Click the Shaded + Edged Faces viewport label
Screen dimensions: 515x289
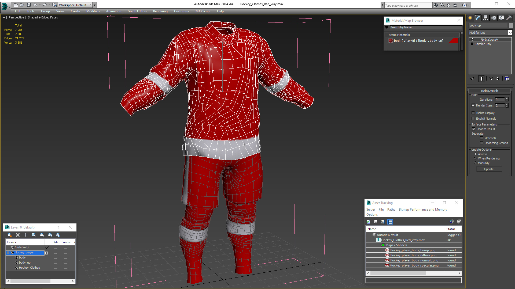coord(43,17)
